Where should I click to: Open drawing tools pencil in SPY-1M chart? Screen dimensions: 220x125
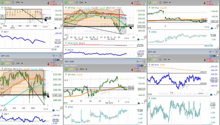pyautogui.click(x=218, y=92)
